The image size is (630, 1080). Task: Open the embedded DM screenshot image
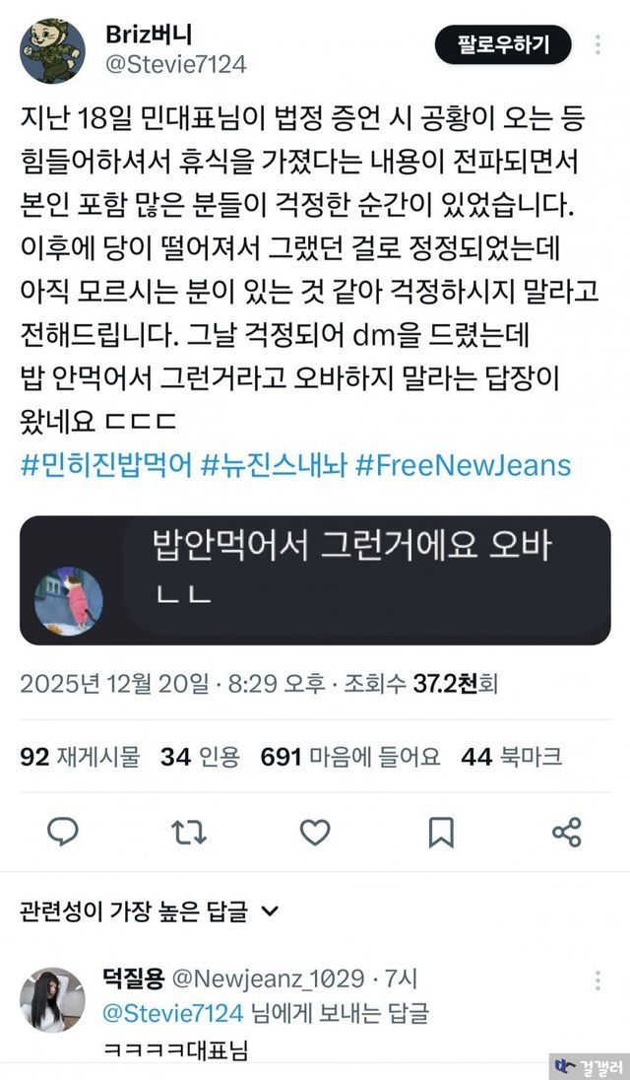[315, 580]
